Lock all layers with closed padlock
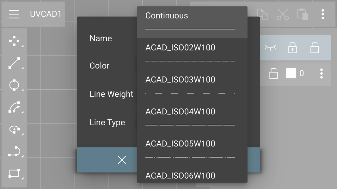Image resolution: width=337 pixels, height=189 pixels. pos(292,48)
